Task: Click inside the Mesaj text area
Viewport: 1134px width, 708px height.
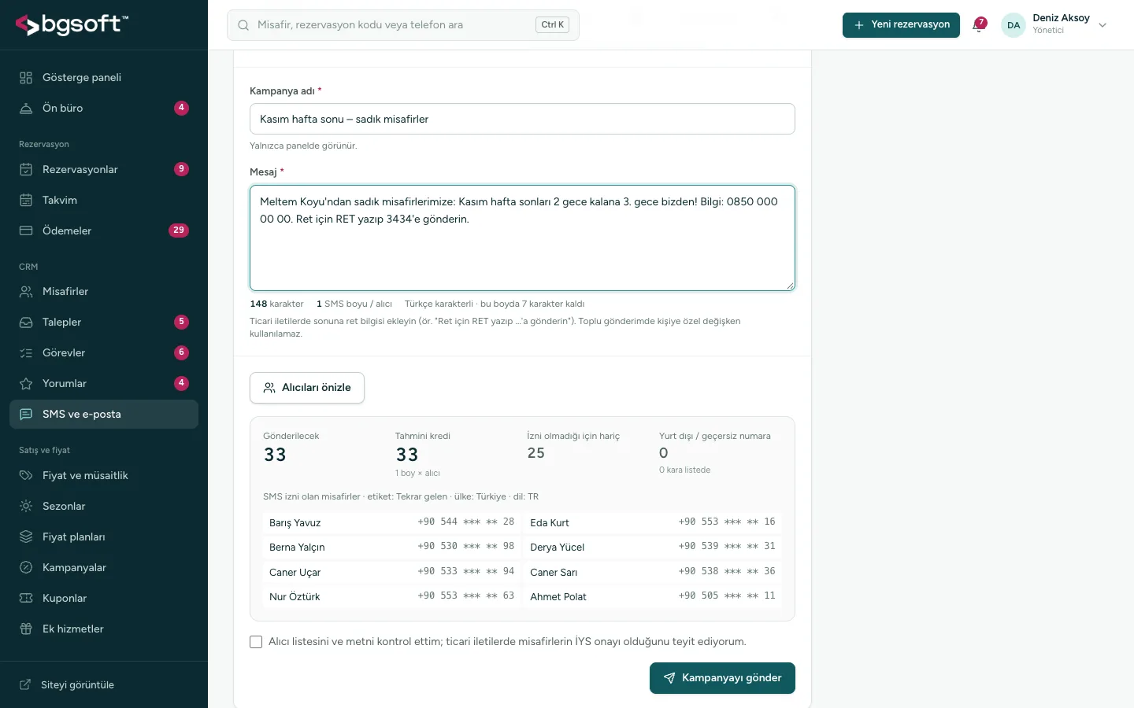Action: tap(522, 238)
